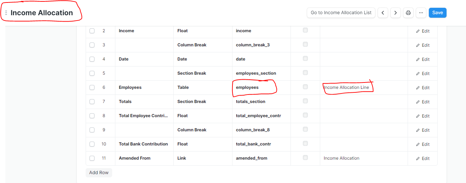This screenshot has width=466, height=183.
Task: Toggle mandatory checkbox for date field
Action: (305, 58)
